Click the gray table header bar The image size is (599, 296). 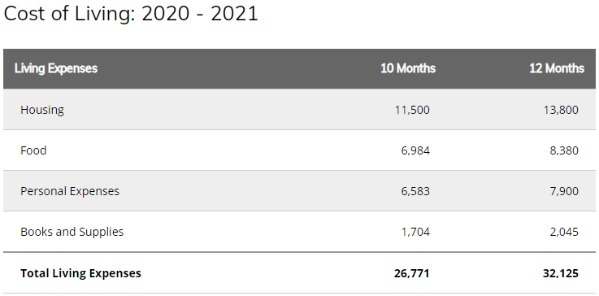point(299,69)
